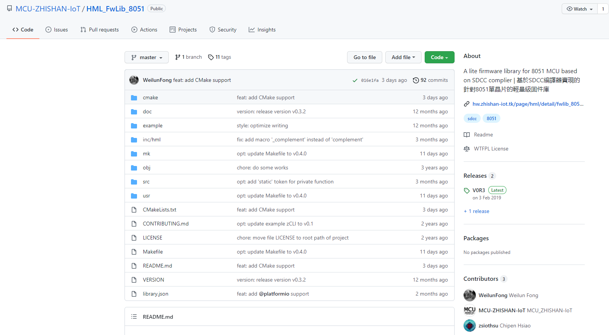Open commit 'chore: do some works'
Image resolution: width=609 pixels, height=335 pixels.
click(x=262, y=168)
